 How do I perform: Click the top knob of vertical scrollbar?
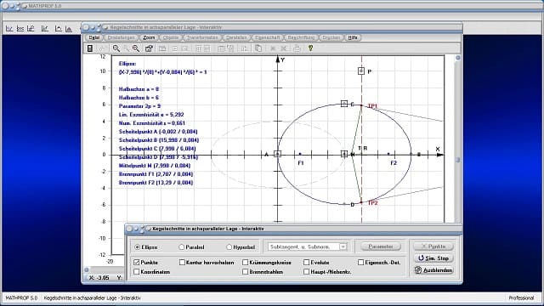[x=458, y=58]
